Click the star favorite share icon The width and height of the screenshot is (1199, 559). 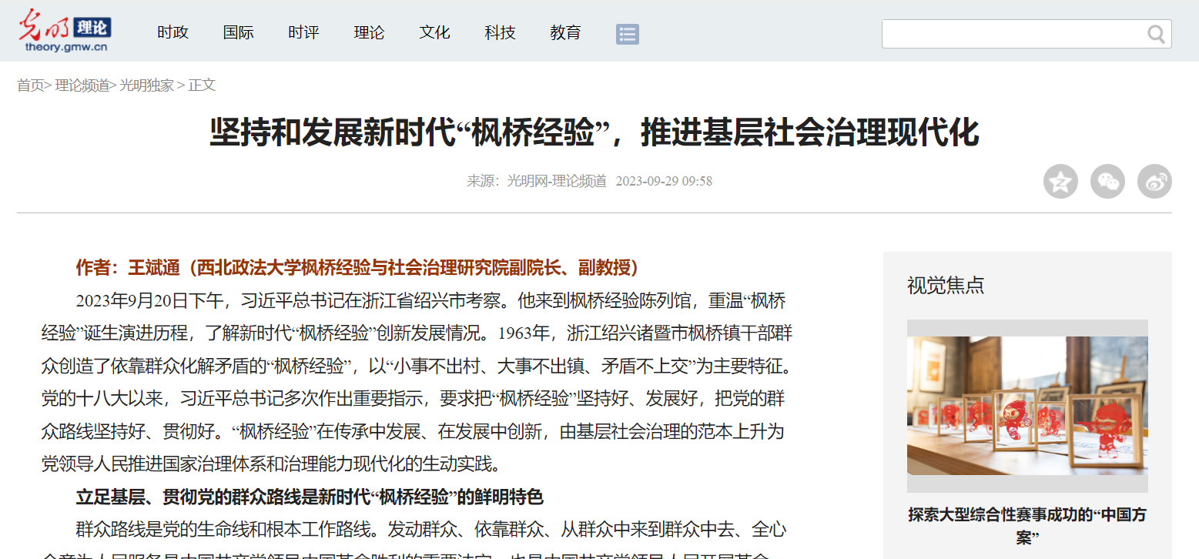click(x=1060, y=182)
